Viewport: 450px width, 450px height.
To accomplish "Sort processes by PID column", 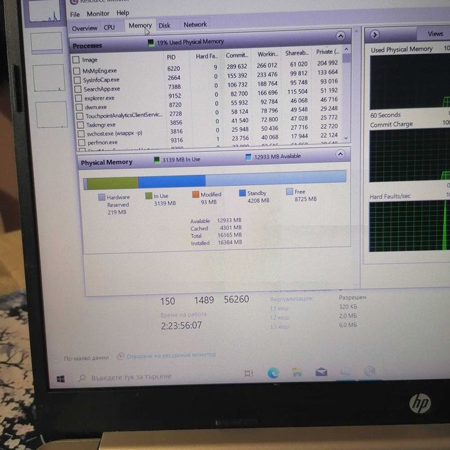I will point(172,57).
